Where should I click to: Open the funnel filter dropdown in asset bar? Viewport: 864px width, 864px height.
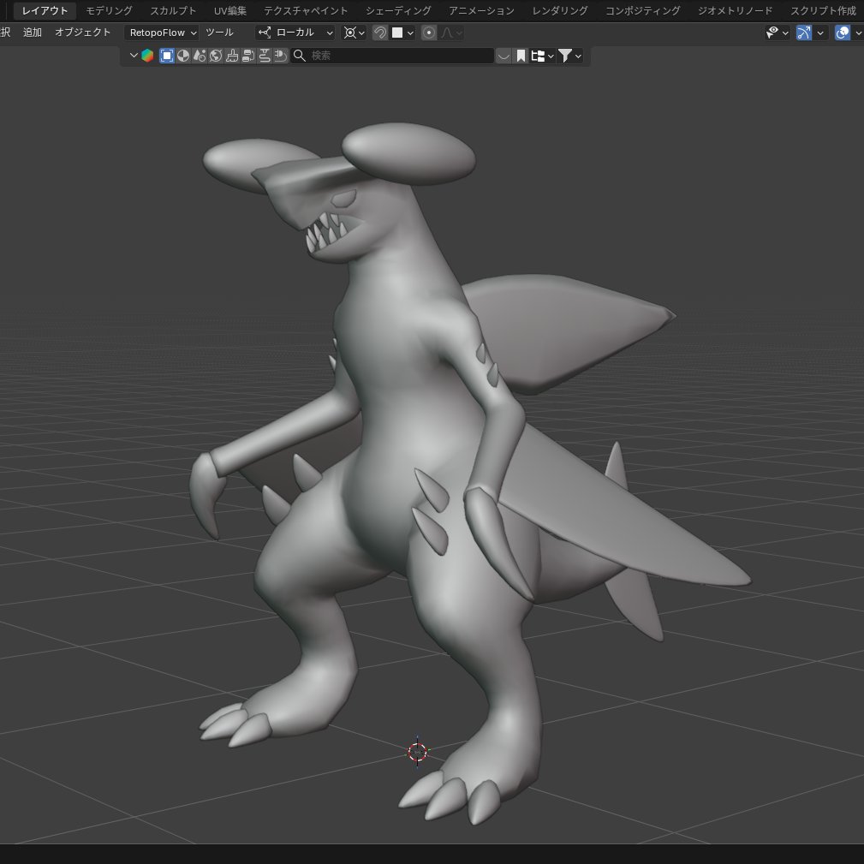click(x=569, y=55)
